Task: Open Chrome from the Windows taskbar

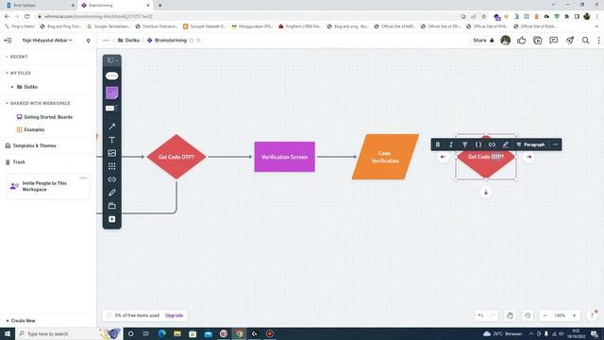Action: tap(239, 333)
